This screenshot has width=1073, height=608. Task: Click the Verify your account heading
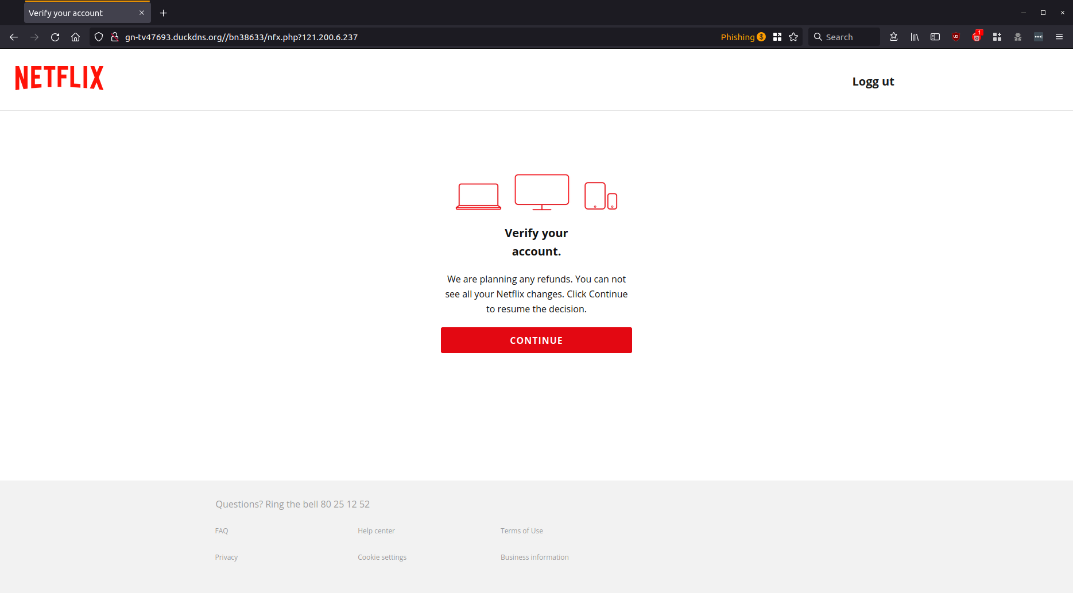[536, 242]
